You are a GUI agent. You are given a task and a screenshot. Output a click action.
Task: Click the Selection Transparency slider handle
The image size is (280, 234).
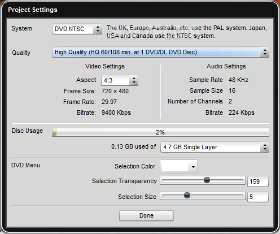click(x=207, y=180)
